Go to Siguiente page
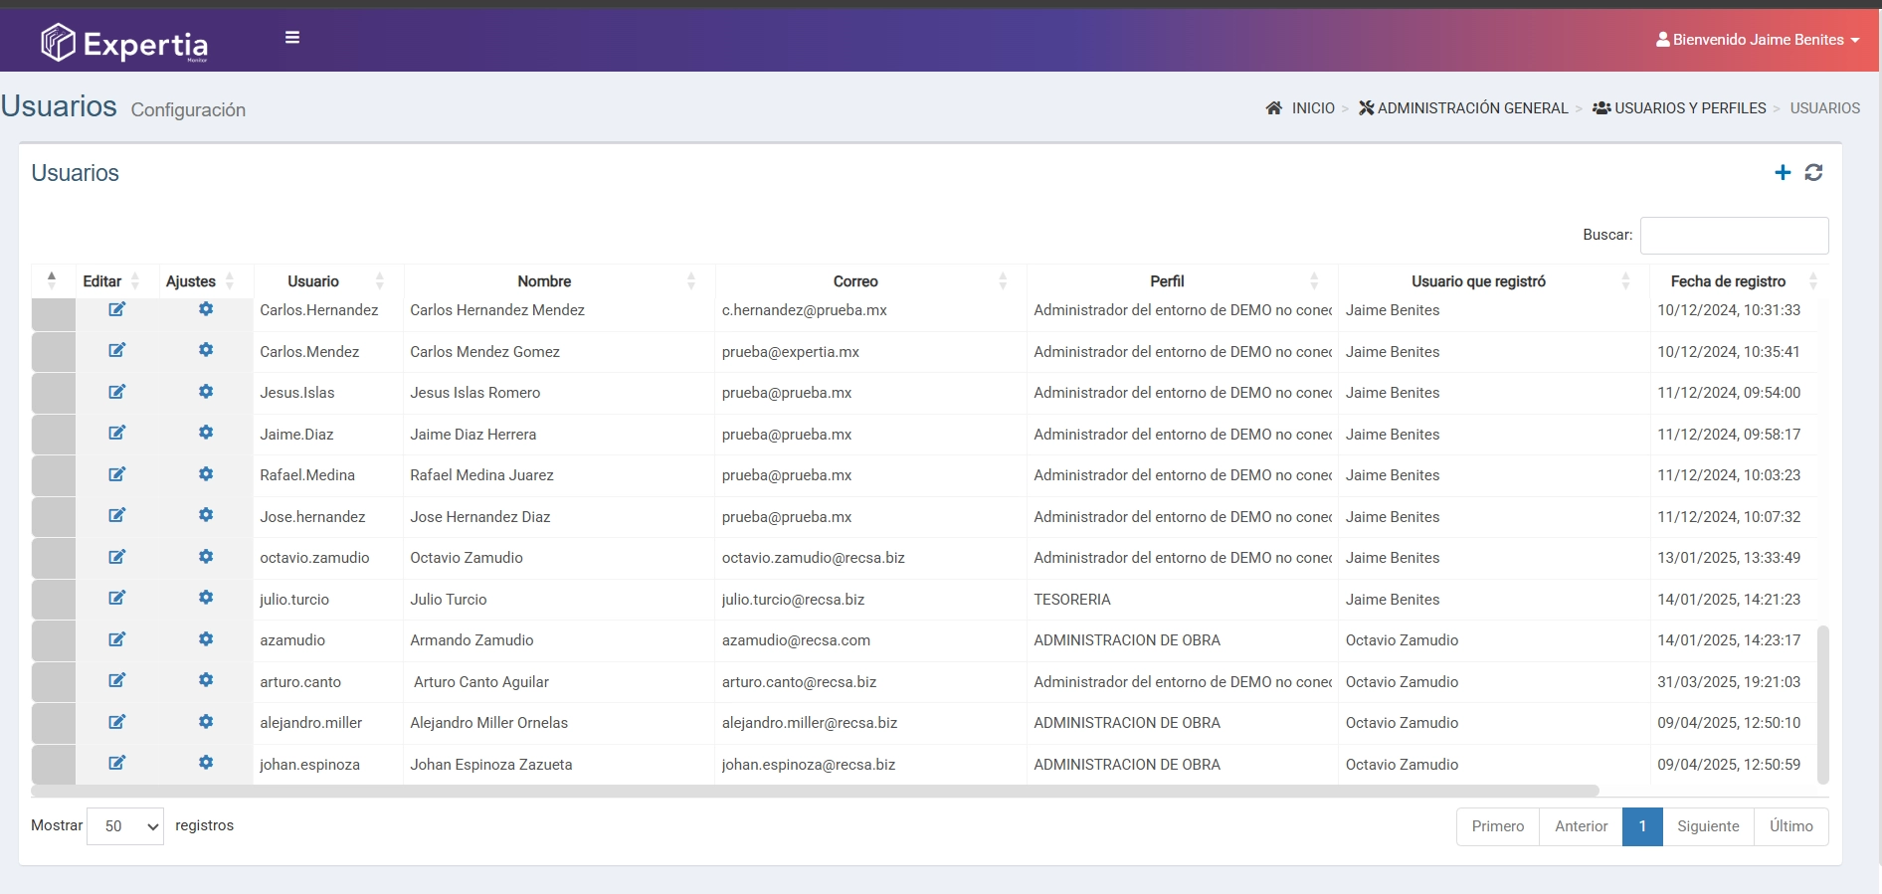 coord(1708,826)
